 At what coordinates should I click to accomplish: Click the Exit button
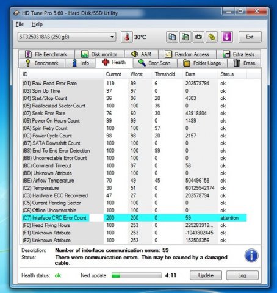pyautogui.click(x=250, y=37)
